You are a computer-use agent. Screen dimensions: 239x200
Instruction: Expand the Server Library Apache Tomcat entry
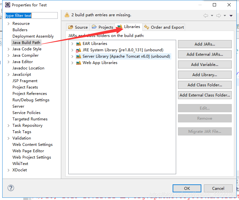point(72,56)
